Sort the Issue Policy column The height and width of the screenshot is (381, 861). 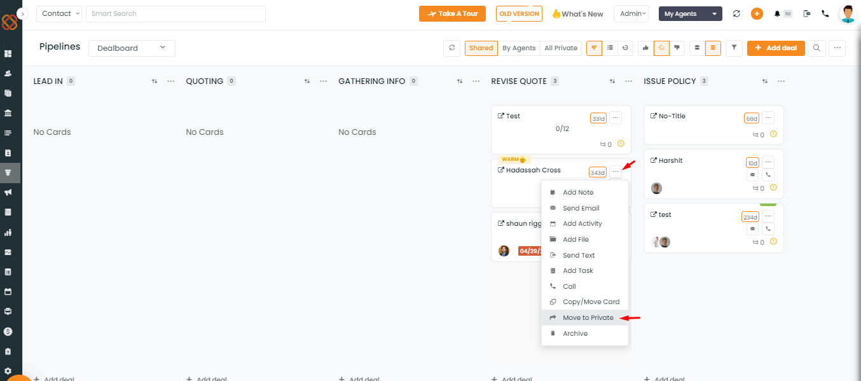(x=765, y=81)
